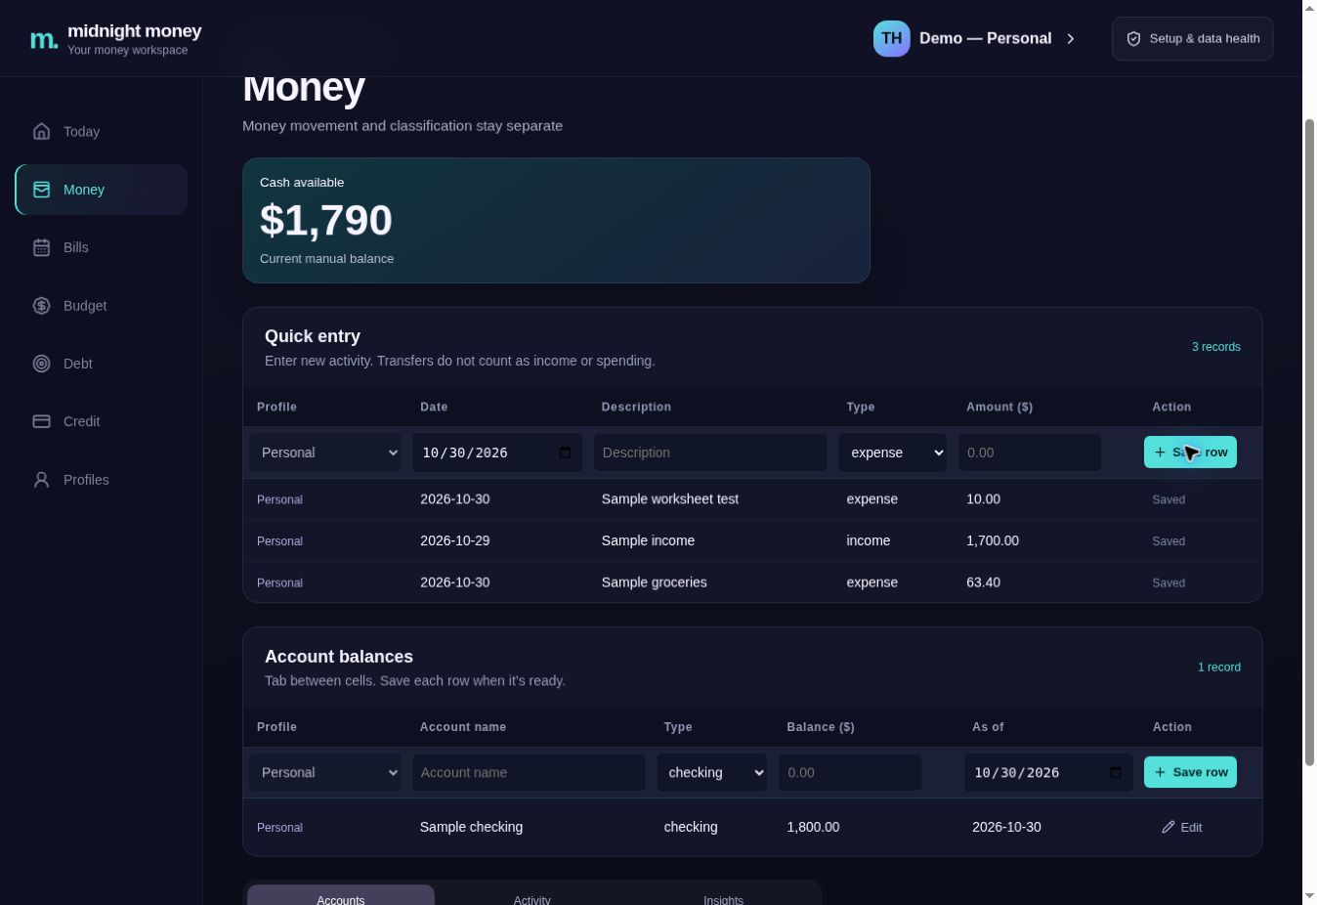Viewport: 1317px width, 905px height.
Task: Click pencil Edit icon for Sample checking
Action: (1168, 827)
